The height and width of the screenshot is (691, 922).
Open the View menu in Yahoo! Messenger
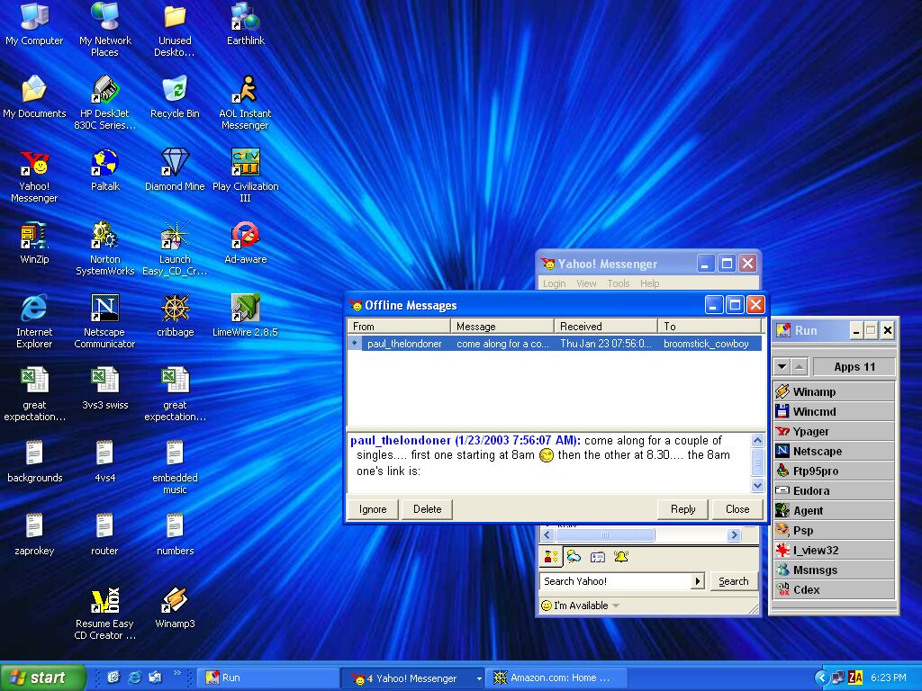pyautogui.click(x=586, y=283)
